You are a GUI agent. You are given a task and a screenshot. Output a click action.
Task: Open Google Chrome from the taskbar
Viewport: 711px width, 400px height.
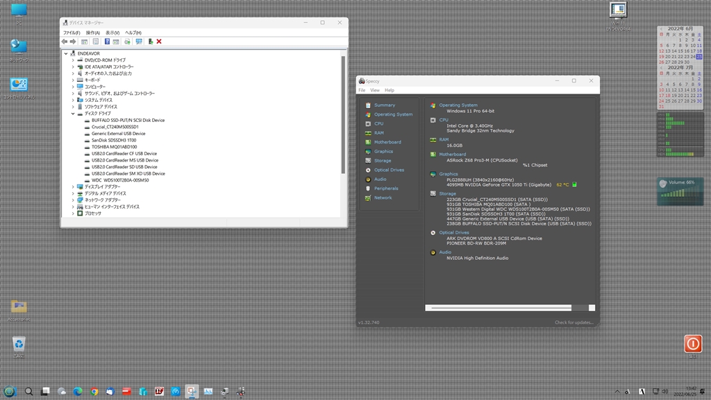coord(94,392)
